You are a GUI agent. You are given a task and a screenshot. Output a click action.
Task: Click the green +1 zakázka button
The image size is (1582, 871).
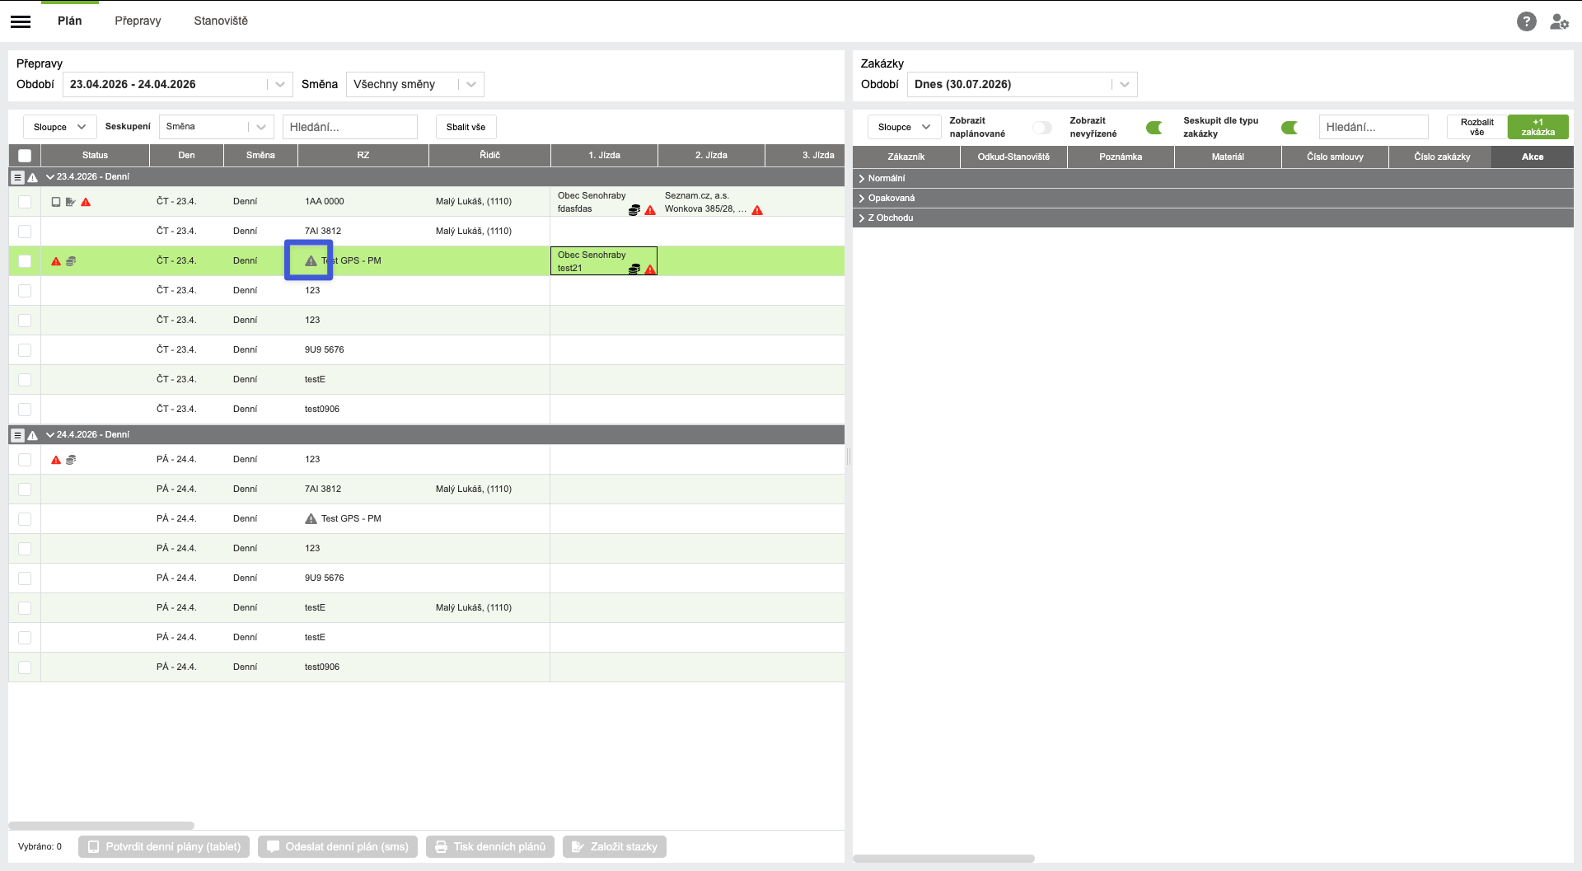[x=1538, y=127]
